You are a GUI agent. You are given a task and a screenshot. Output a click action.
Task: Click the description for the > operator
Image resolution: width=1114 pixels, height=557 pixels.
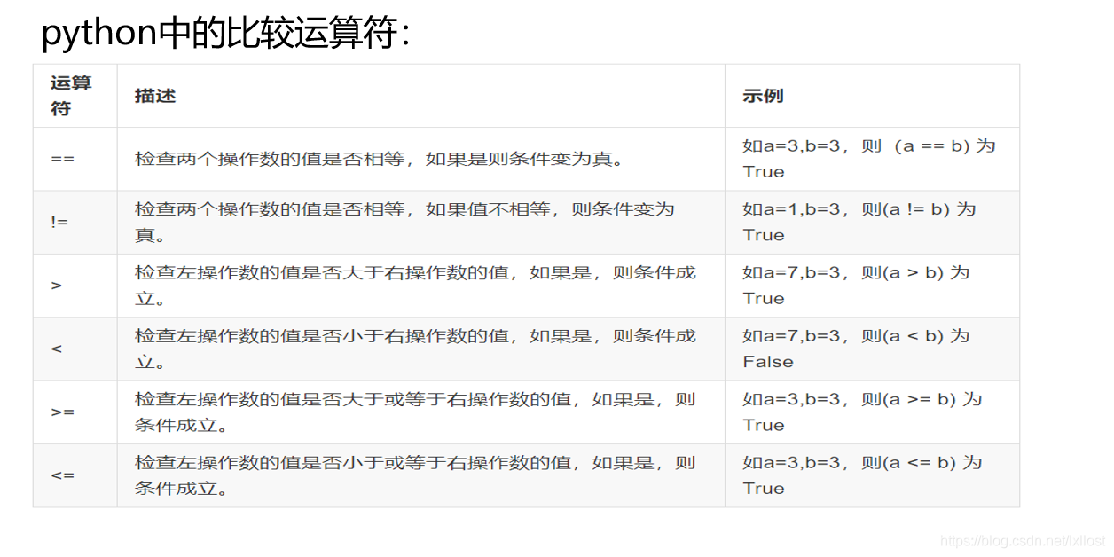point(420,286)
